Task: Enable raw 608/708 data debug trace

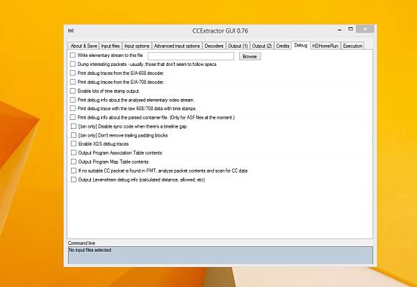Action: tap(73, 108)
